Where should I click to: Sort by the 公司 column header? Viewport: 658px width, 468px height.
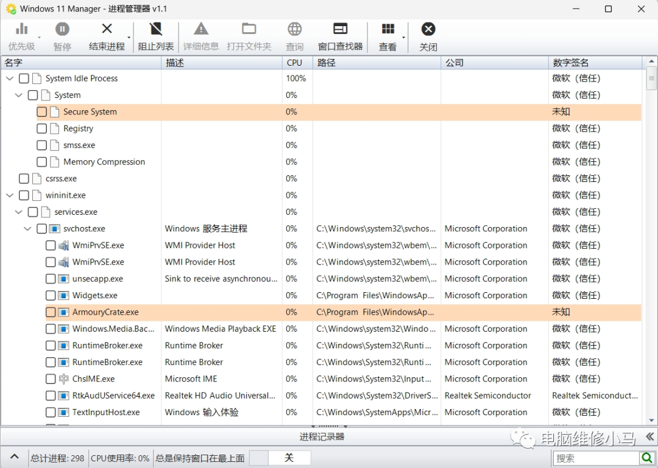(x=495, y=63)
